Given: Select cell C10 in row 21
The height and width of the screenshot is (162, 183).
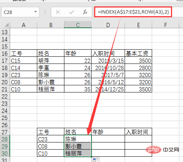Looking at the screenshot, I should tap(24, 89).
